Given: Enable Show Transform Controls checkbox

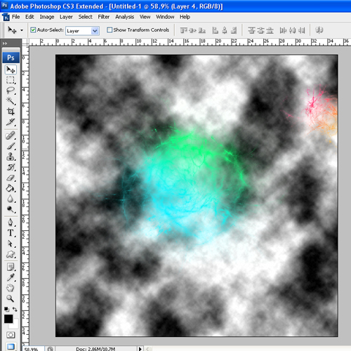Looking at the screenshot, I should 110,30.
